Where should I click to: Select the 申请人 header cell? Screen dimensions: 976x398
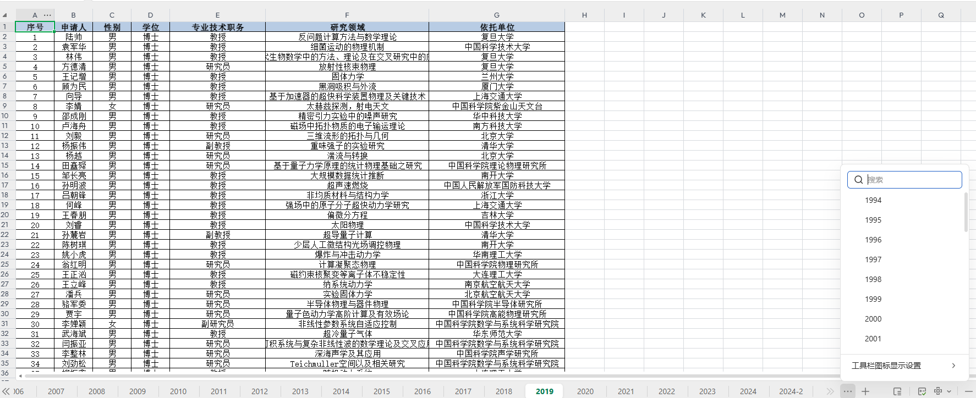point(74,27)
